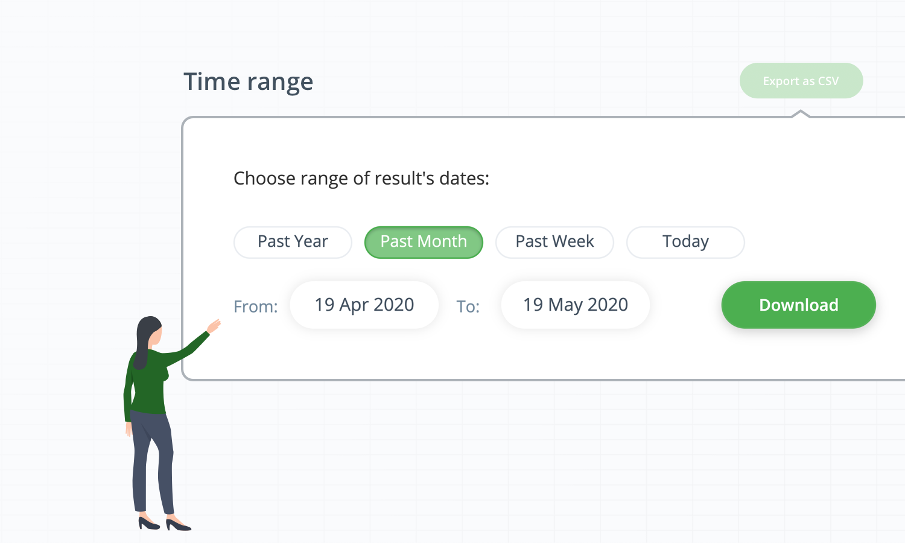Screen dimensions: 905x543
Task: Open the To date field 19 May 2020
Action: pyautogui.click(x=576, y=305)
